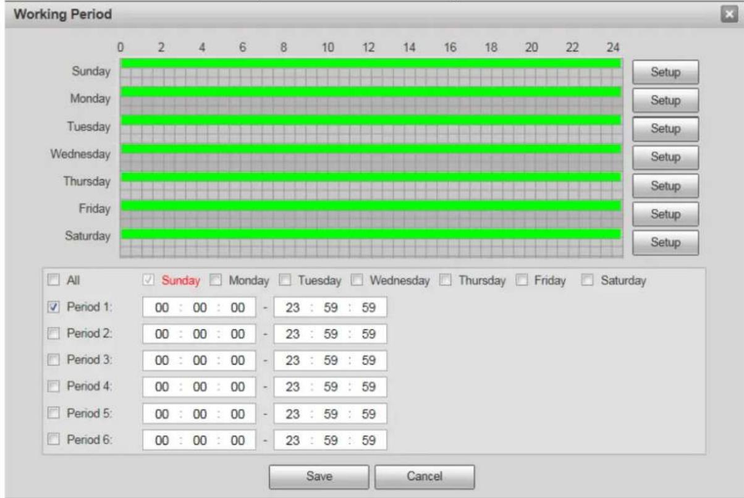744x498 pixels.
Task: Enable the Thursday checkbox
Action: (446, 281)
